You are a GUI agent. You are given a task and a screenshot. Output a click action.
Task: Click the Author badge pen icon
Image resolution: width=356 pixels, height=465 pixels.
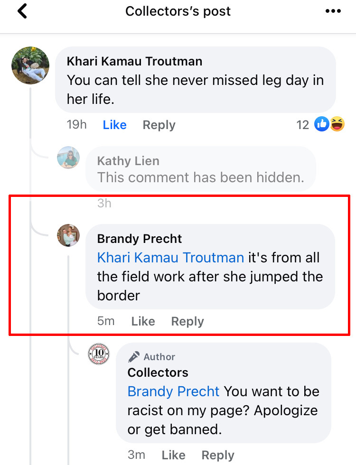point(134,356)
